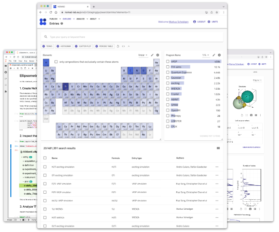
Task: Check the Quantum Espresso program checkbox
Action: pos(168,72)
